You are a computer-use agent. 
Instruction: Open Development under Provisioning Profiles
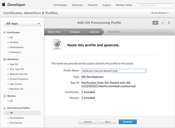click(17, 118)
